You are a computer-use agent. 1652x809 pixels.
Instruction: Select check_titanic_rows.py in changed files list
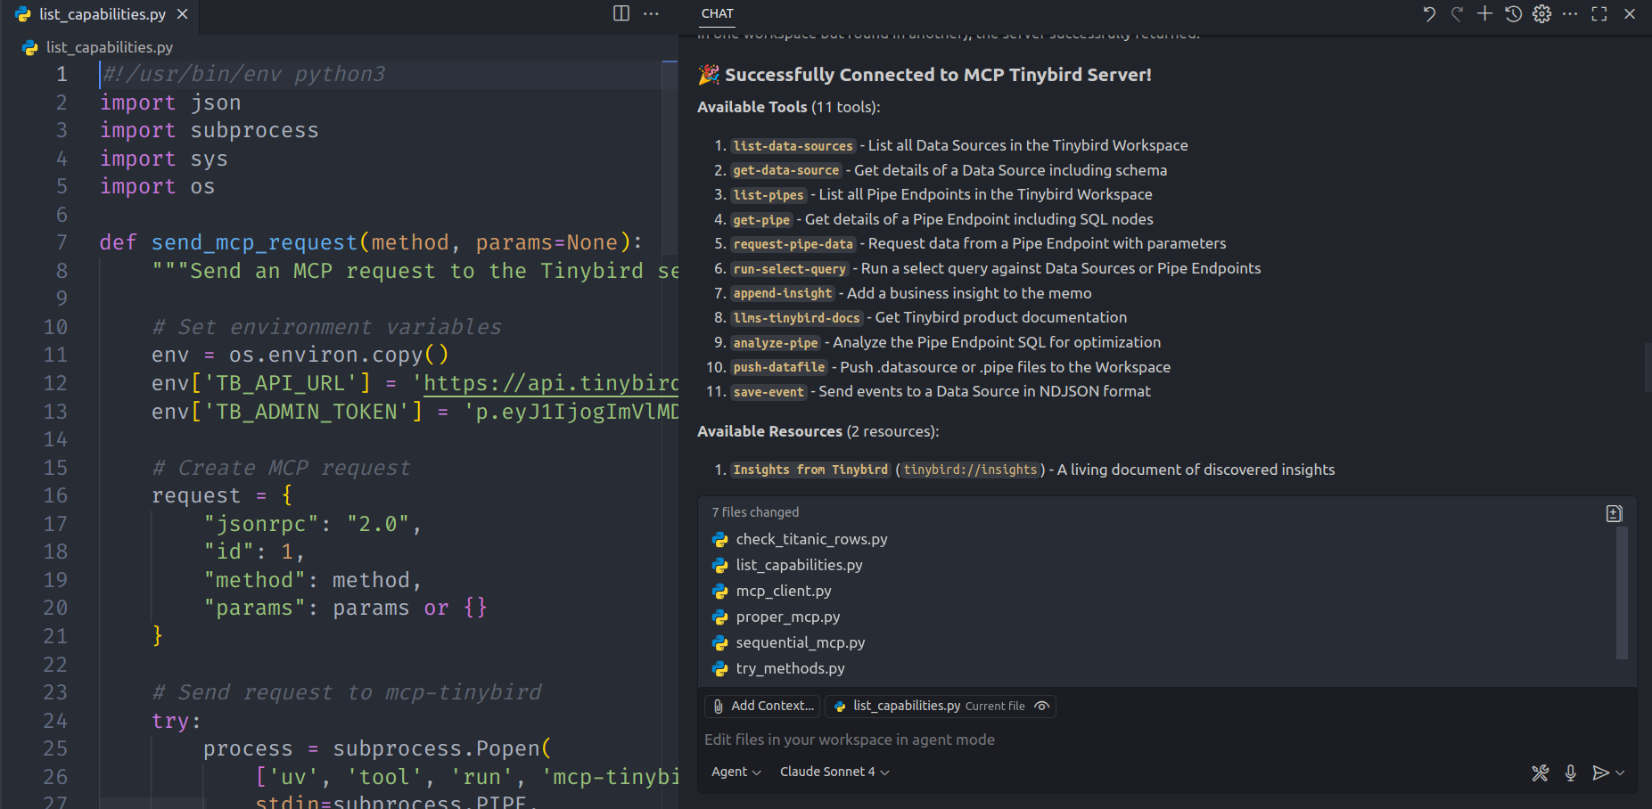click(x=810, y=539)
